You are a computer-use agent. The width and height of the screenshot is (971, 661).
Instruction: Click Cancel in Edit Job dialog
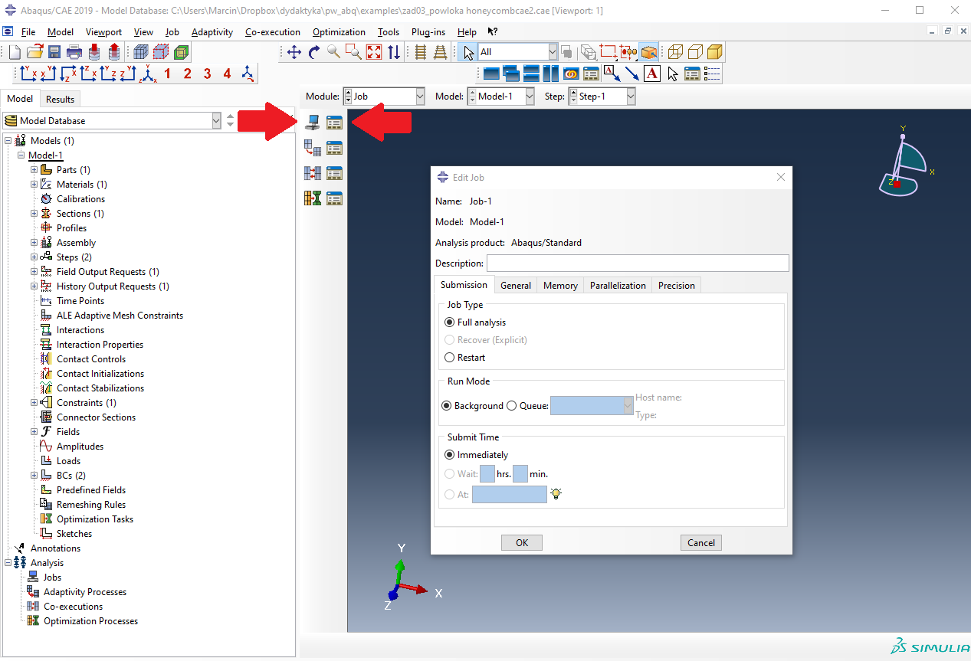click(700, 542)
